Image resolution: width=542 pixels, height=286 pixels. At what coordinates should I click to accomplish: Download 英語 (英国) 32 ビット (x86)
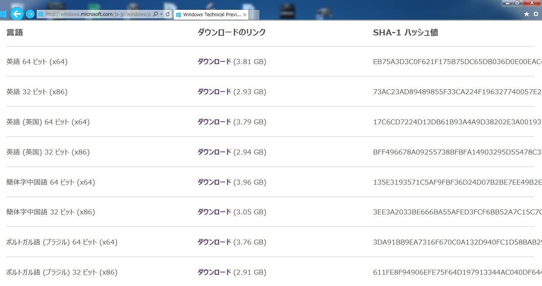coord(214,152)
